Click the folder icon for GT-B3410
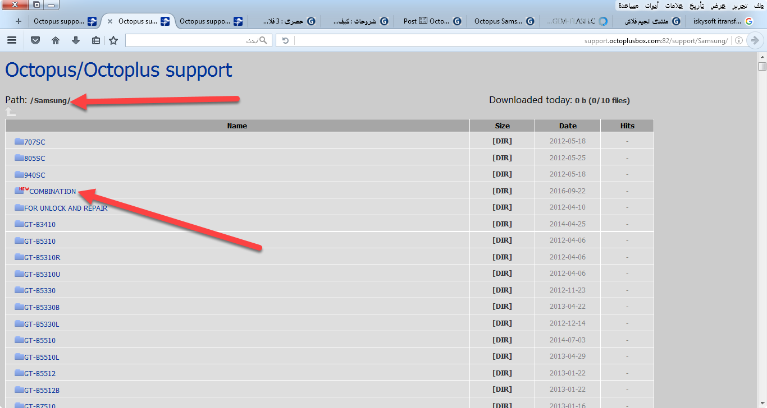Image resolution: width=767 pixels, height=408 pixels. tap(19, 224)
